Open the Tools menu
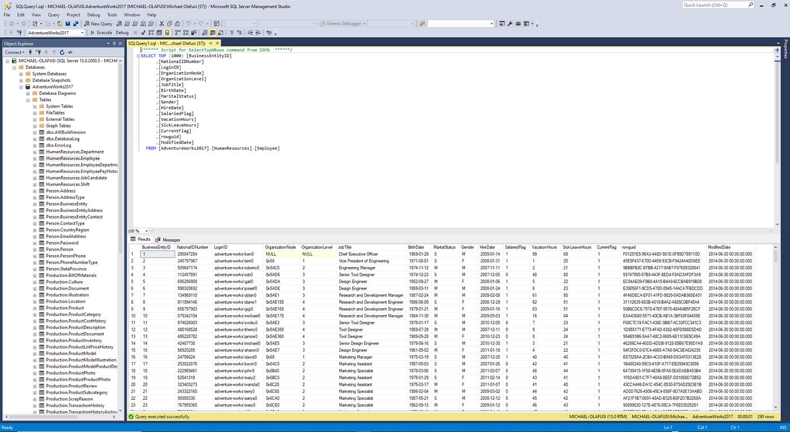Viewport: 790px width, 432px height. coord(112,15)
